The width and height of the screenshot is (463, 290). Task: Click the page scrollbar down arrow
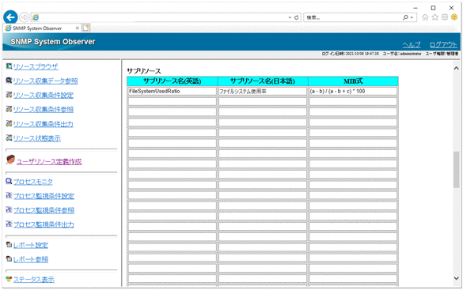pyautogui.click(x=456, y=278)
